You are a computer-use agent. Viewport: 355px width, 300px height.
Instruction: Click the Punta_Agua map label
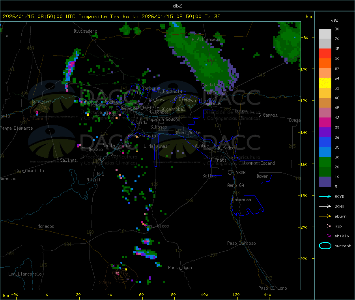coord(180,268)
